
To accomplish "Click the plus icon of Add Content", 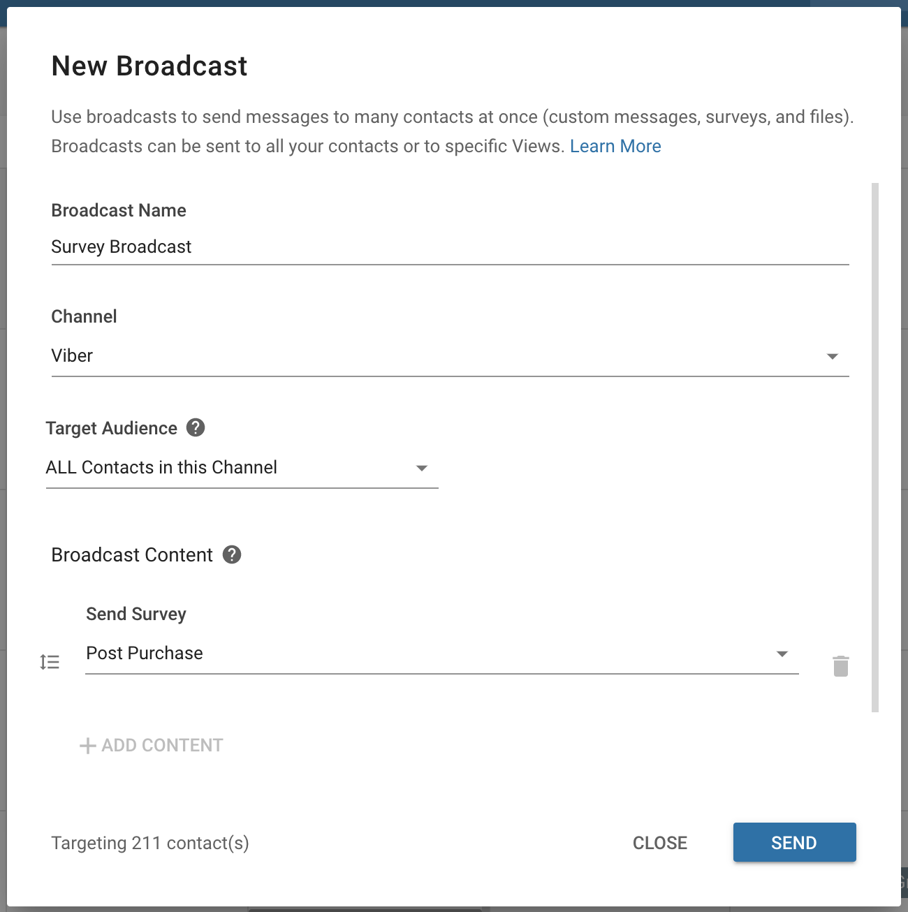I will click(x=88, y=746).
